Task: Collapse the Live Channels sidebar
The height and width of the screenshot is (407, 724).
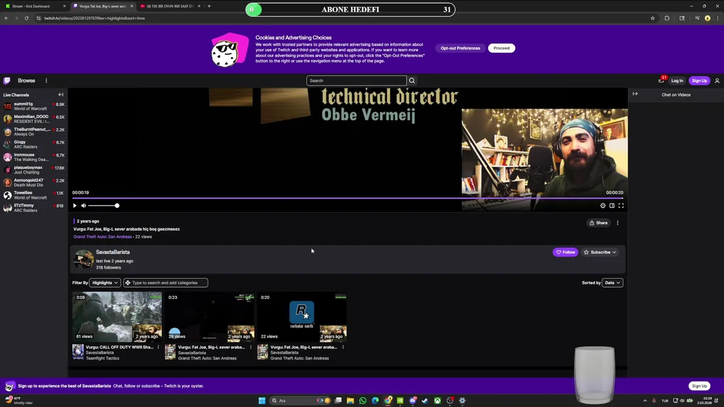Action: point(61,95)
